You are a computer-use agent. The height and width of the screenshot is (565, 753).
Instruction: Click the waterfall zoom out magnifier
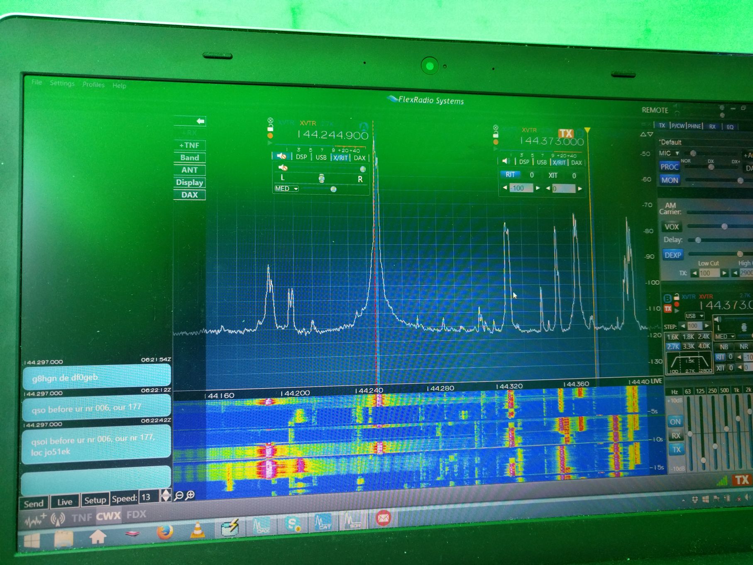click(178, 496)
